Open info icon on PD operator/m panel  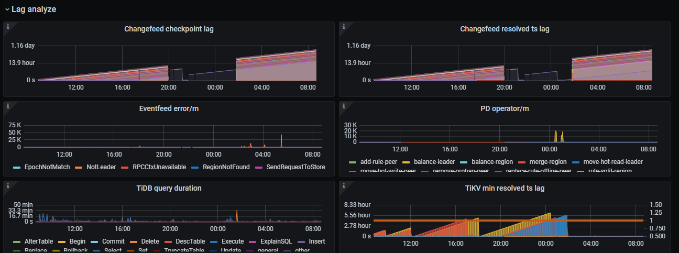(343, 106)
